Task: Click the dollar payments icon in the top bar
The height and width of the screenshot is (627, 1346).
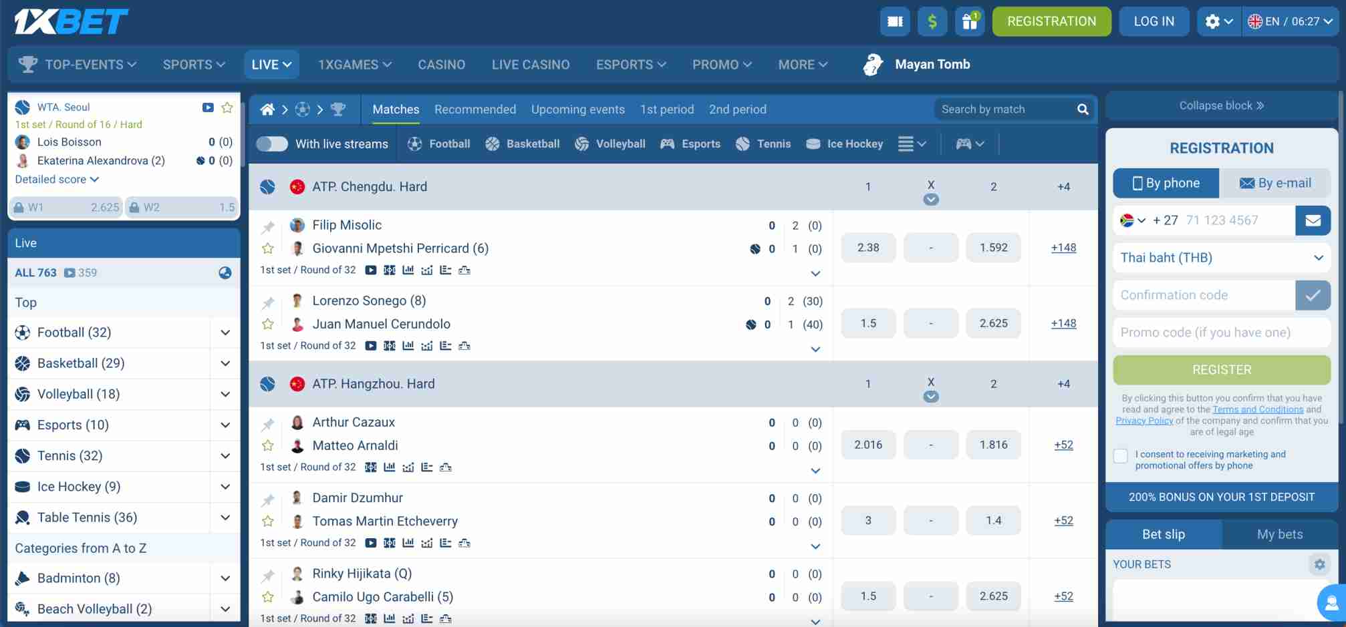Action: [x=932, y=21]
